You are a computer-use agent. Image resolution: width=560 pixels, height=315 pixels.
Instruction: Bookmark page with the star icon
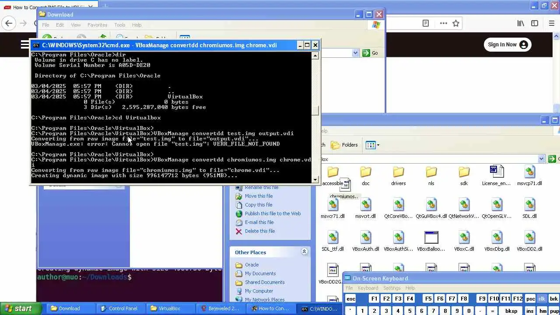pos(456,24)
